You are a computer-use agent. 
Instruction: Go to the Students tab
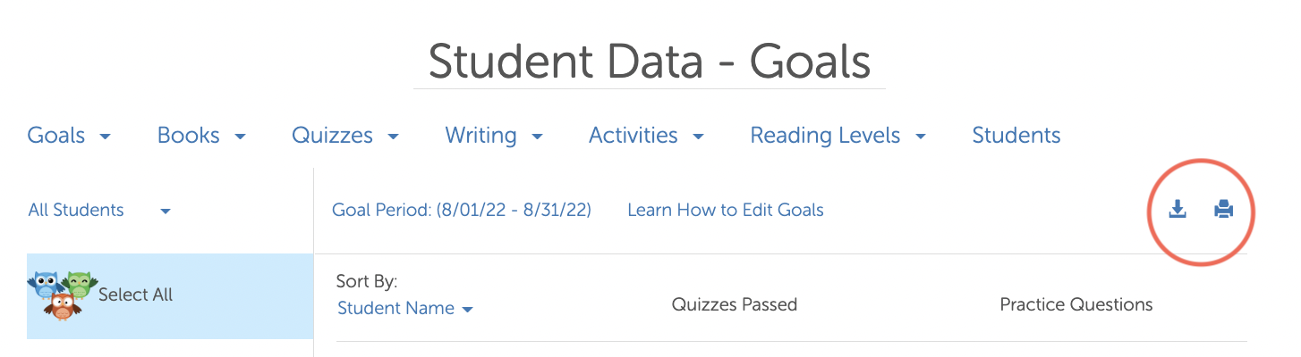pyautogui.click(x=1016, y=136)
